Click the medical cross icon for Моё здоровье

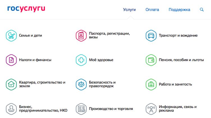(x=81, y=60)
